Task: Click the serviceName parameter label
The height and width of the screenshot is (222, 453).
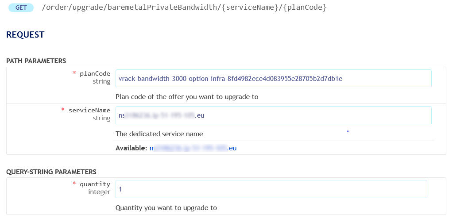Action: (89, 110)
